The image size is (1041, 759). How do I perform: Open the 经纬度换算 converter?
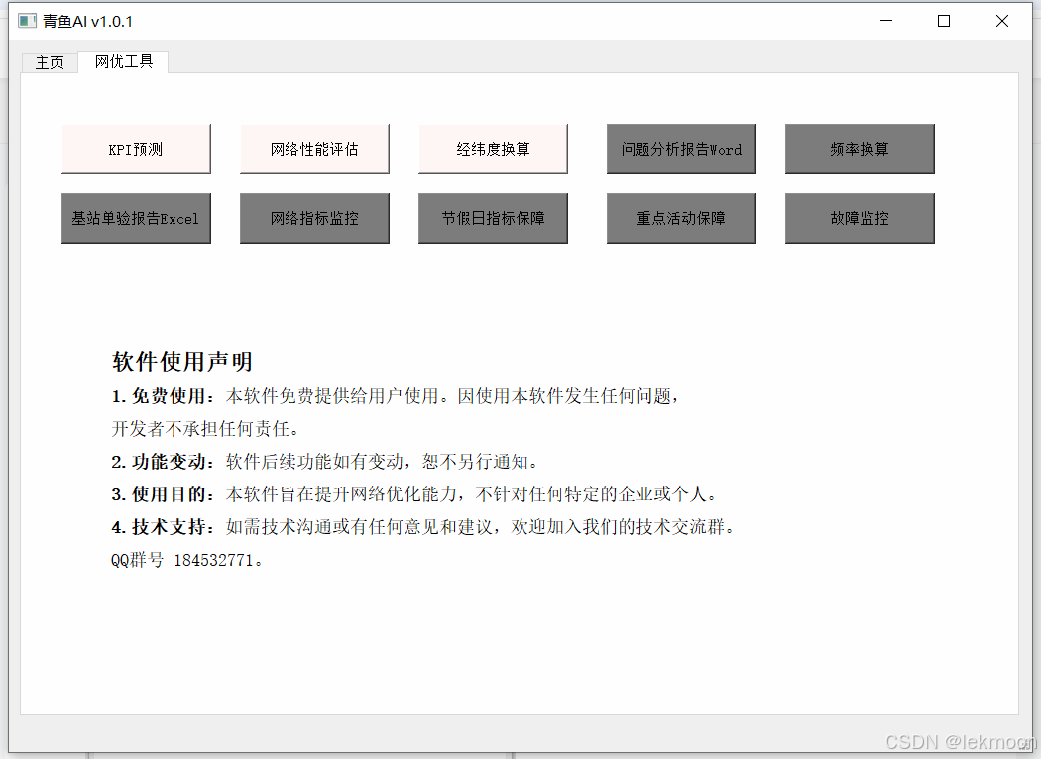(493, 149)
